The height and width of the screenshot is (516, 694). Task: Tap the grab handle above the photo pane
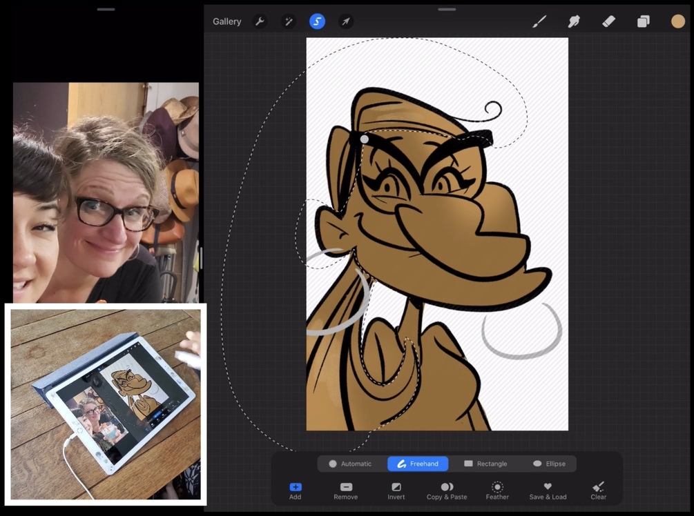106,9
